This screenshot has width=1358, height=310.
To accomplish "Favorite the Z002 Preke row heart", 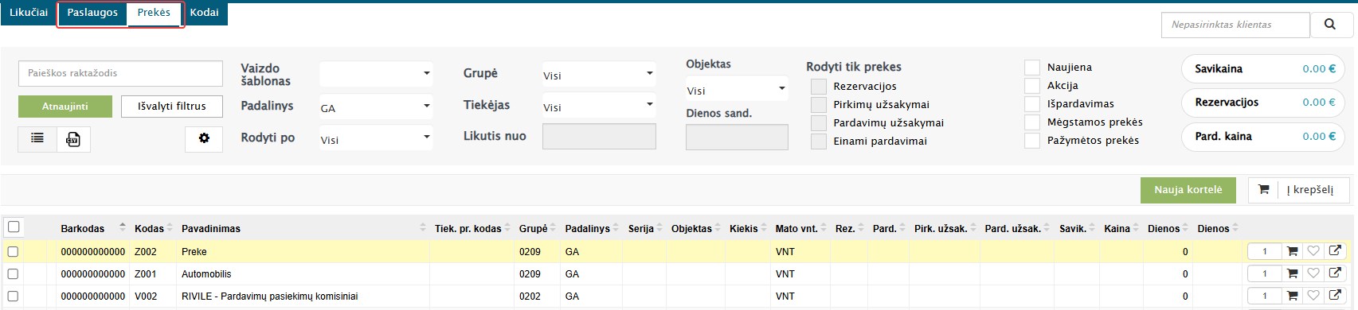I will (1313, 251).
